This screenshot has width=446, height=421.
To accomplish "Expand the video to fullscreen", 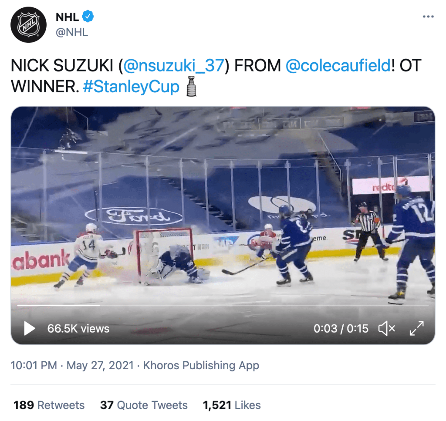I will click(417, 328).
